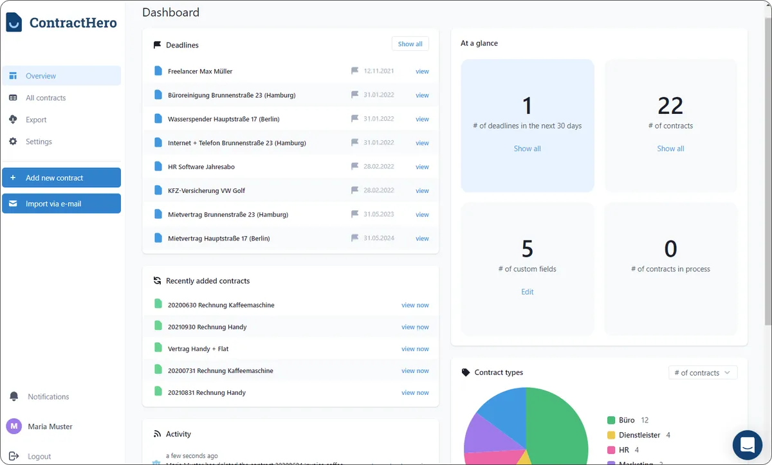
Task: View now 20200731 Rechnung Kaffeemaschine
Action: (415, 371)
